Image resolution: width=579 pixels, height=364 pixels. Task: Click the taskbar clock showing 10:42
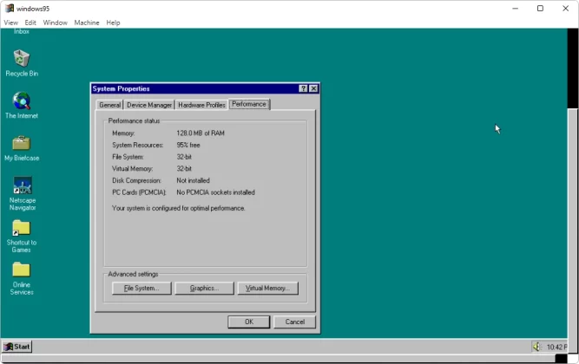556,347
